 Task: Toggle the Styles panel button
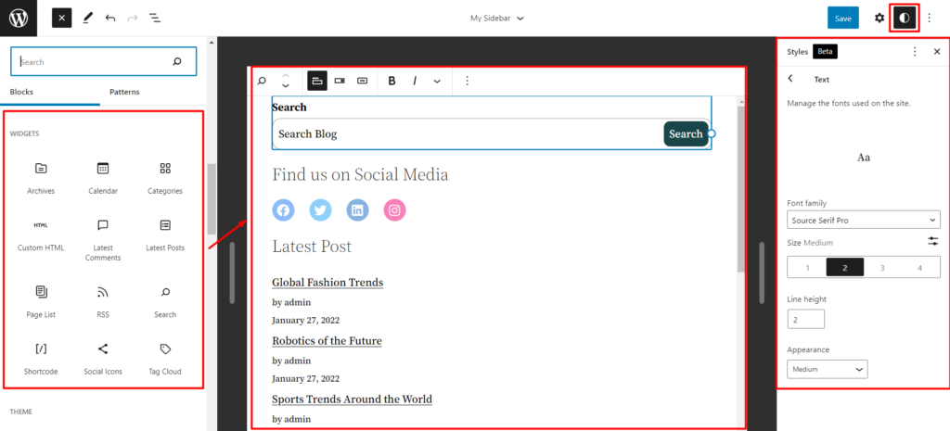904,18
